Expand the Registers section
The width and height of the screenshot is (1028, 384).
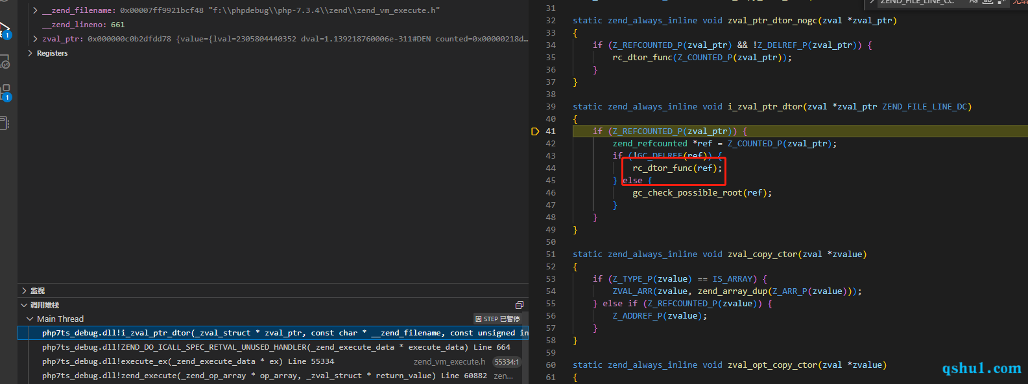click(x=30, y=53)
